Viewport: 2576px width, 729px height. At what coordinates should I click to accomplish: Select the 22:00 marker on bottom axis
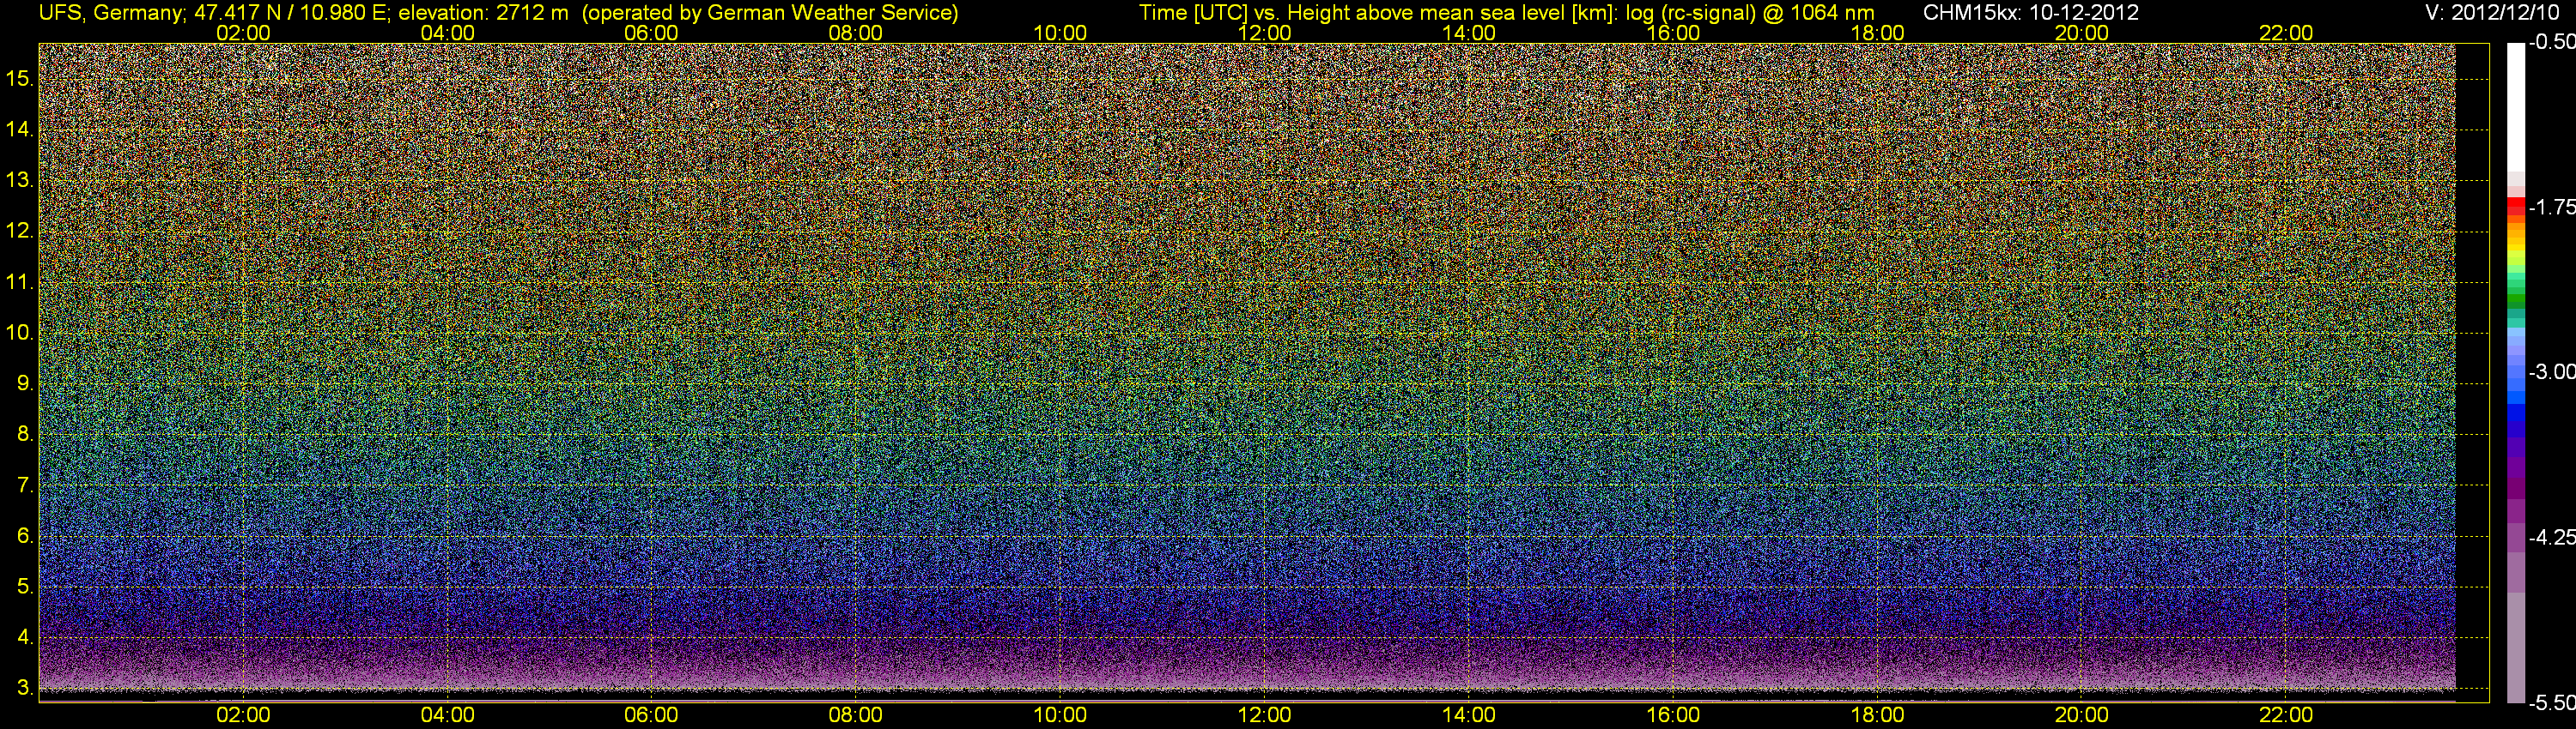pos(2286,715)
